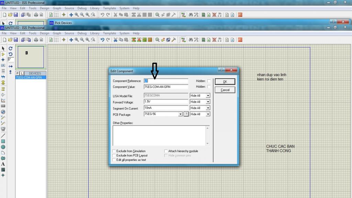The width and height of the screenshot is (352, 198).
Task: Select the 2D Graphics Line tool
Action: point(3,135)
